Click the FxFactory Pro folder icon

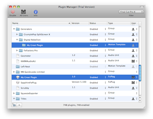coord(21,51)
